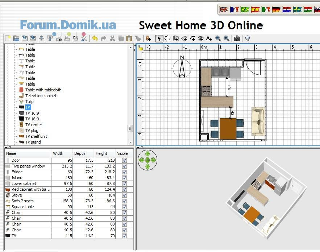This screenshot has width=320, height=252.
Task: Switch language with the British flag
Action: tap(224, 9)
